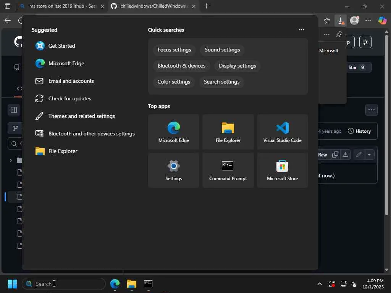Go back in Edge browser
Image resolution: width=391 pixels, height=293 pixels.
point(8,21)
